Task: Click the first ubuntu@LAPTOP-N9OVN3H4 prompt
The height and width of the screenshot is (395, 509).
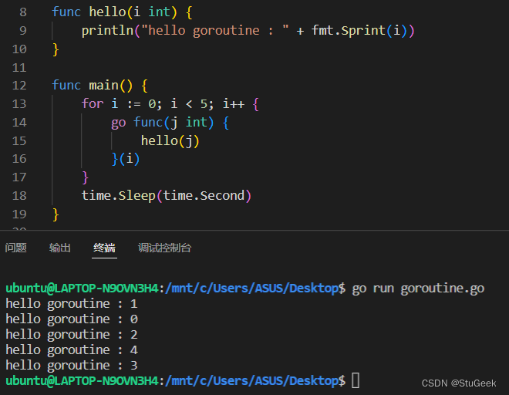Action: tap(82, 289)
